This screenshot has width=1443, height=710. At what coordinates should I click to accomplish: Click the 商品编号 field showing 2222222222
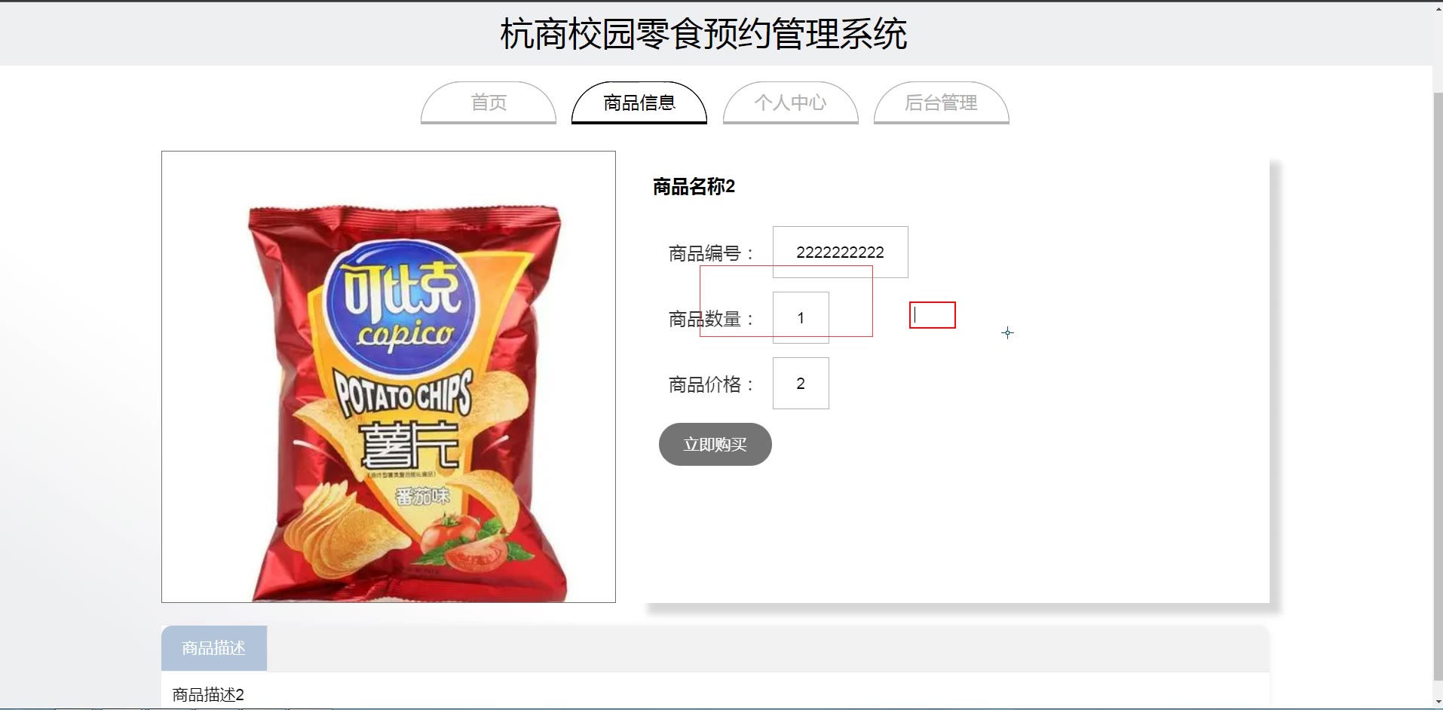click(x=840, y=252)
